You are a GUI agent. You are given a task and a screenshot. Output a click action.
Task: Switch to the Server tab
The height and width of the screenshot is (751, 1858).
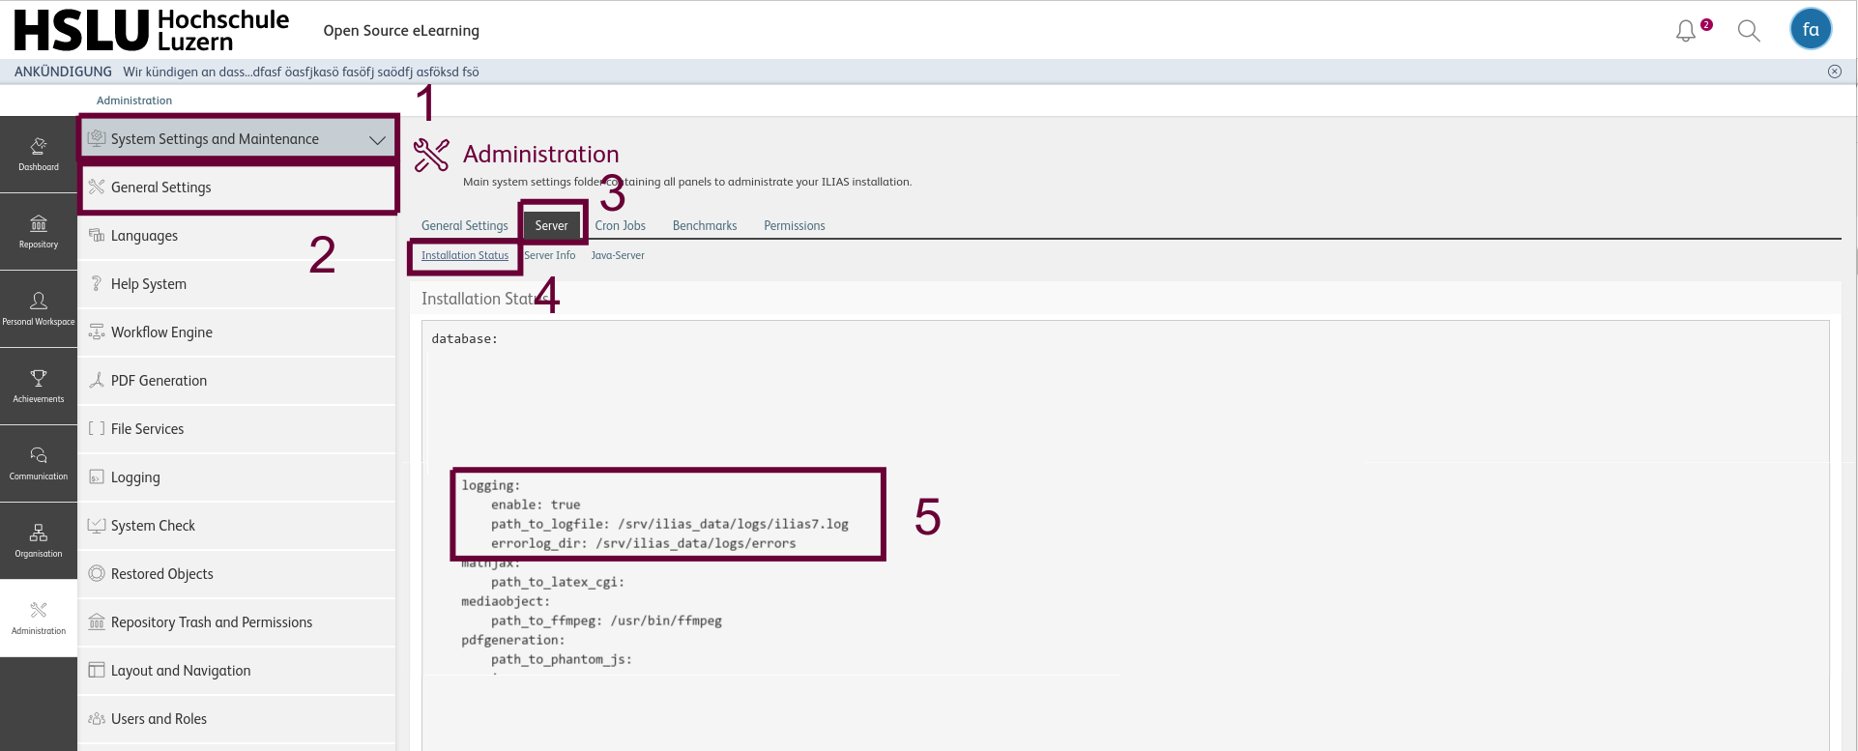click(x=552, y=225)
